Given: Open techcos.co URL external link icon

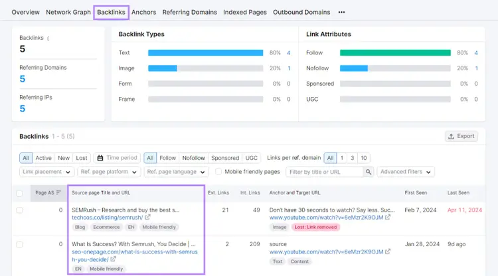Looking at the screenshot, I should click(x=147, y=218).
